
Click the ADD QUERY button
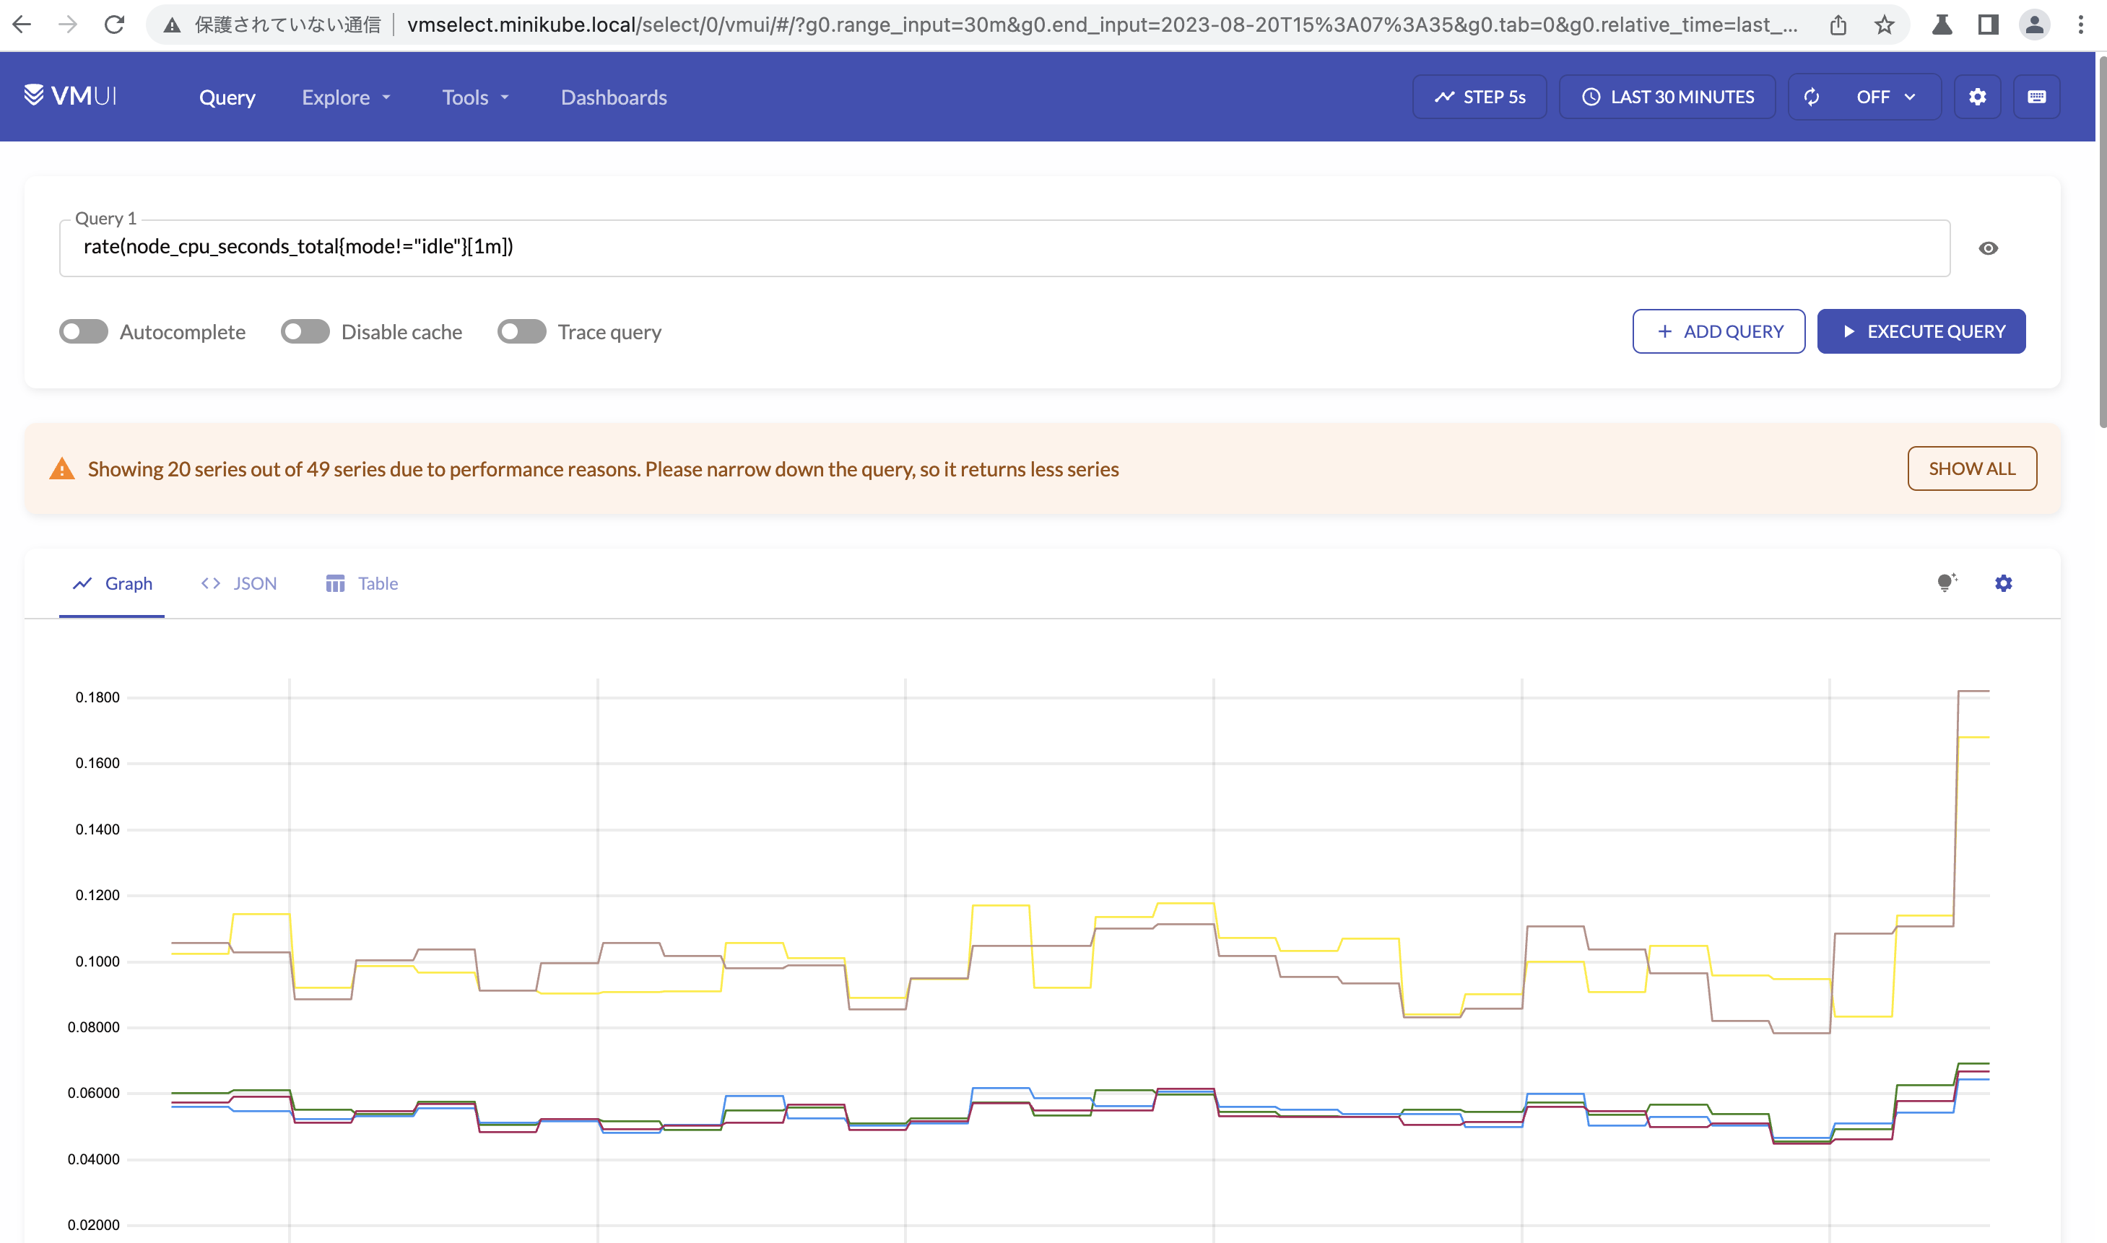point(1719,332)
